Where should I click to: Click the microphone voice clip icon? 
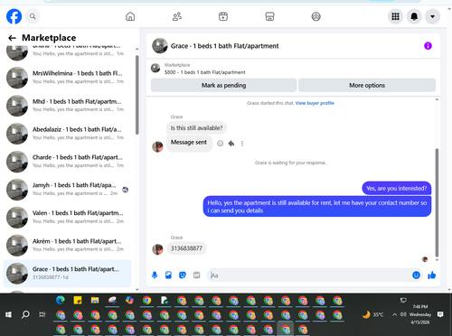click(x=155, y=275)
